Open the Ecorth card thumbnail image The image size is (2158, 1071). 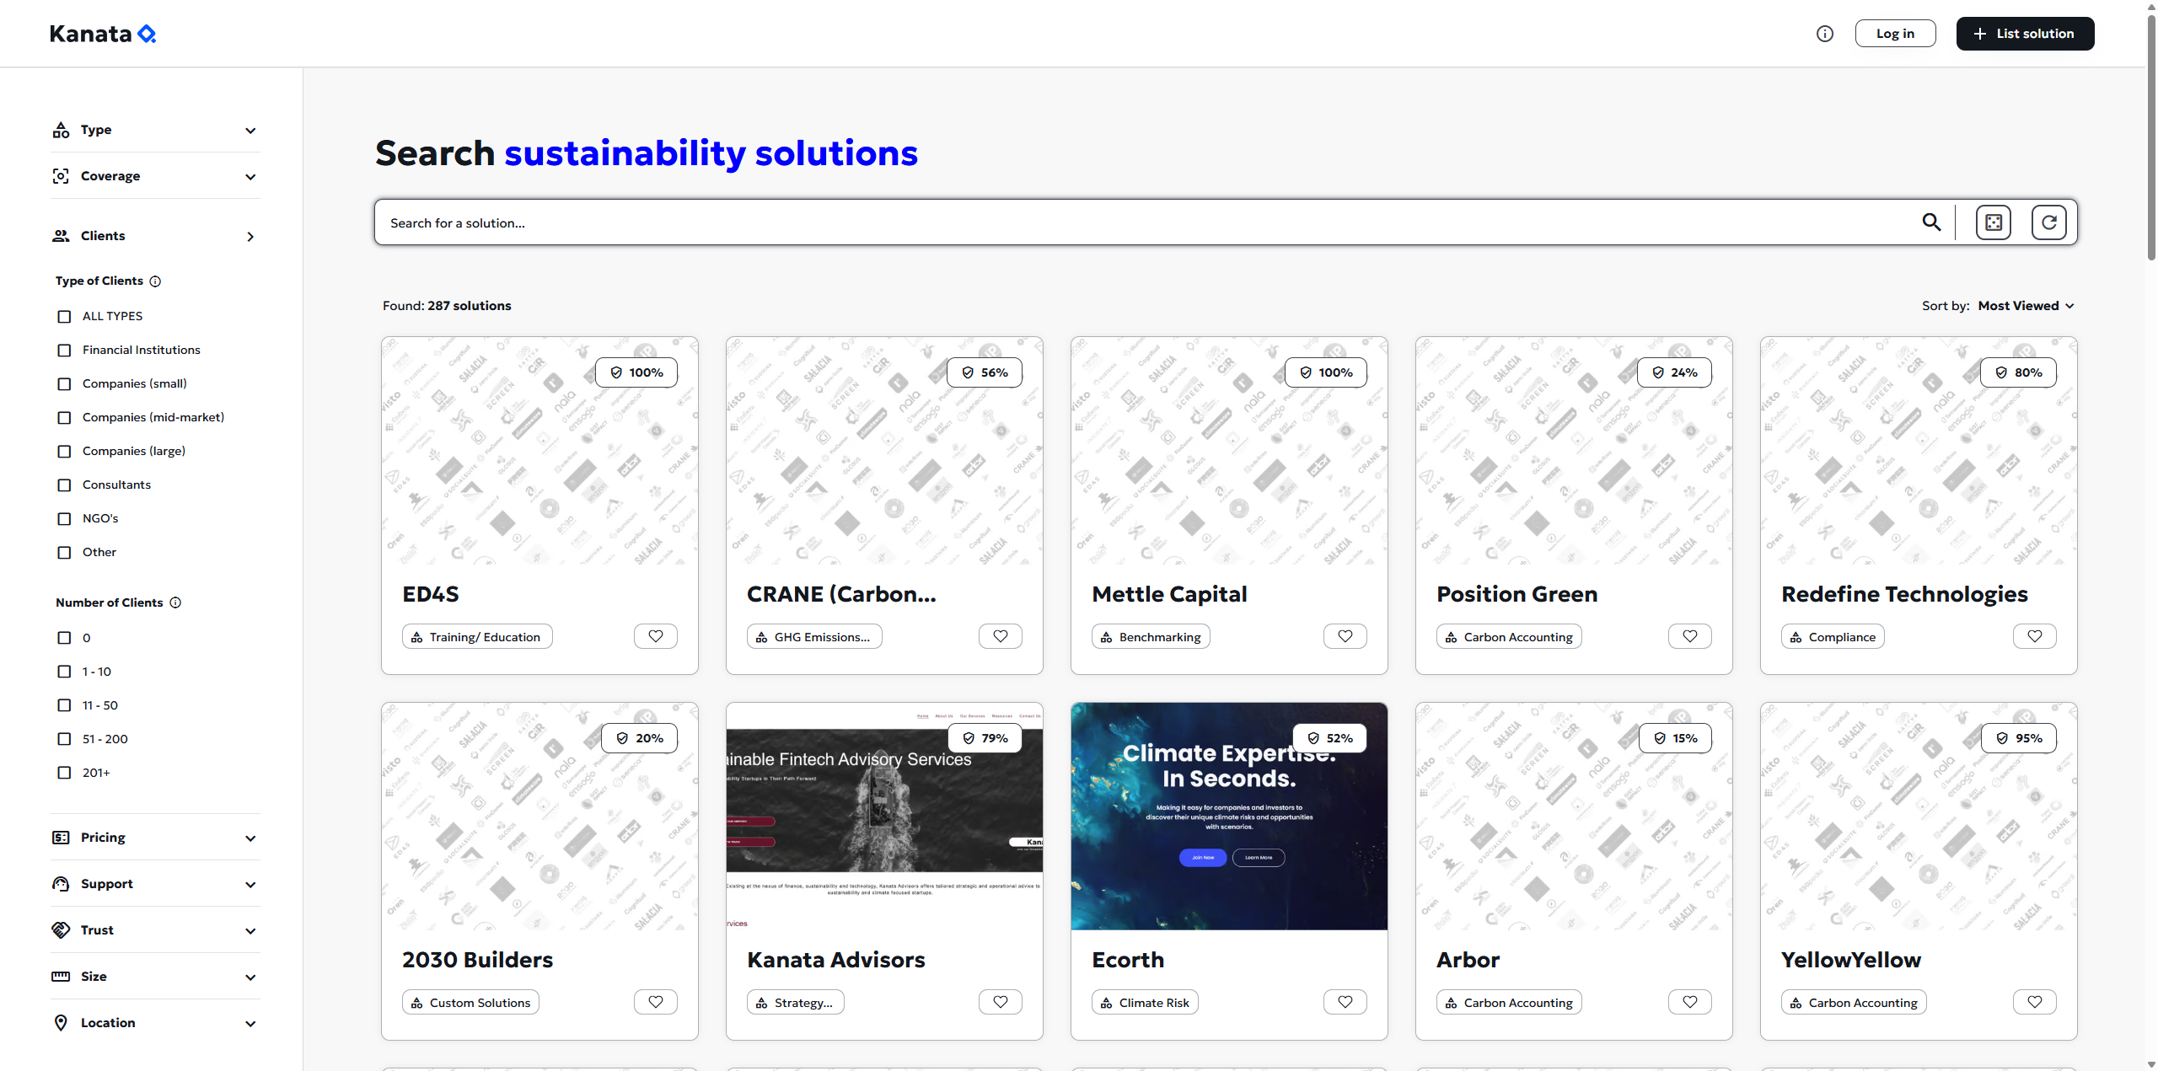tap(1229, 817)
